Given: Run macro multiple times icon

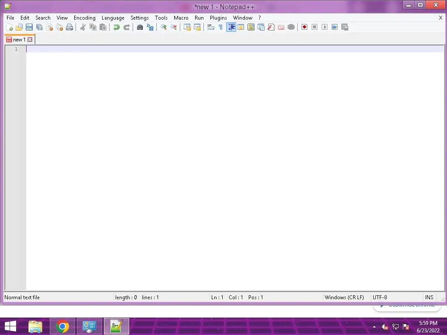Looking at the screenshot, I should (x=334, y=27).
